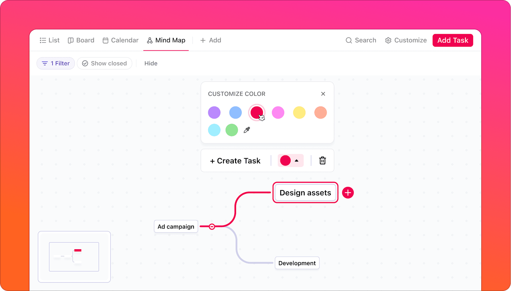Select the eyedropper color picker tool

[247, 130]
